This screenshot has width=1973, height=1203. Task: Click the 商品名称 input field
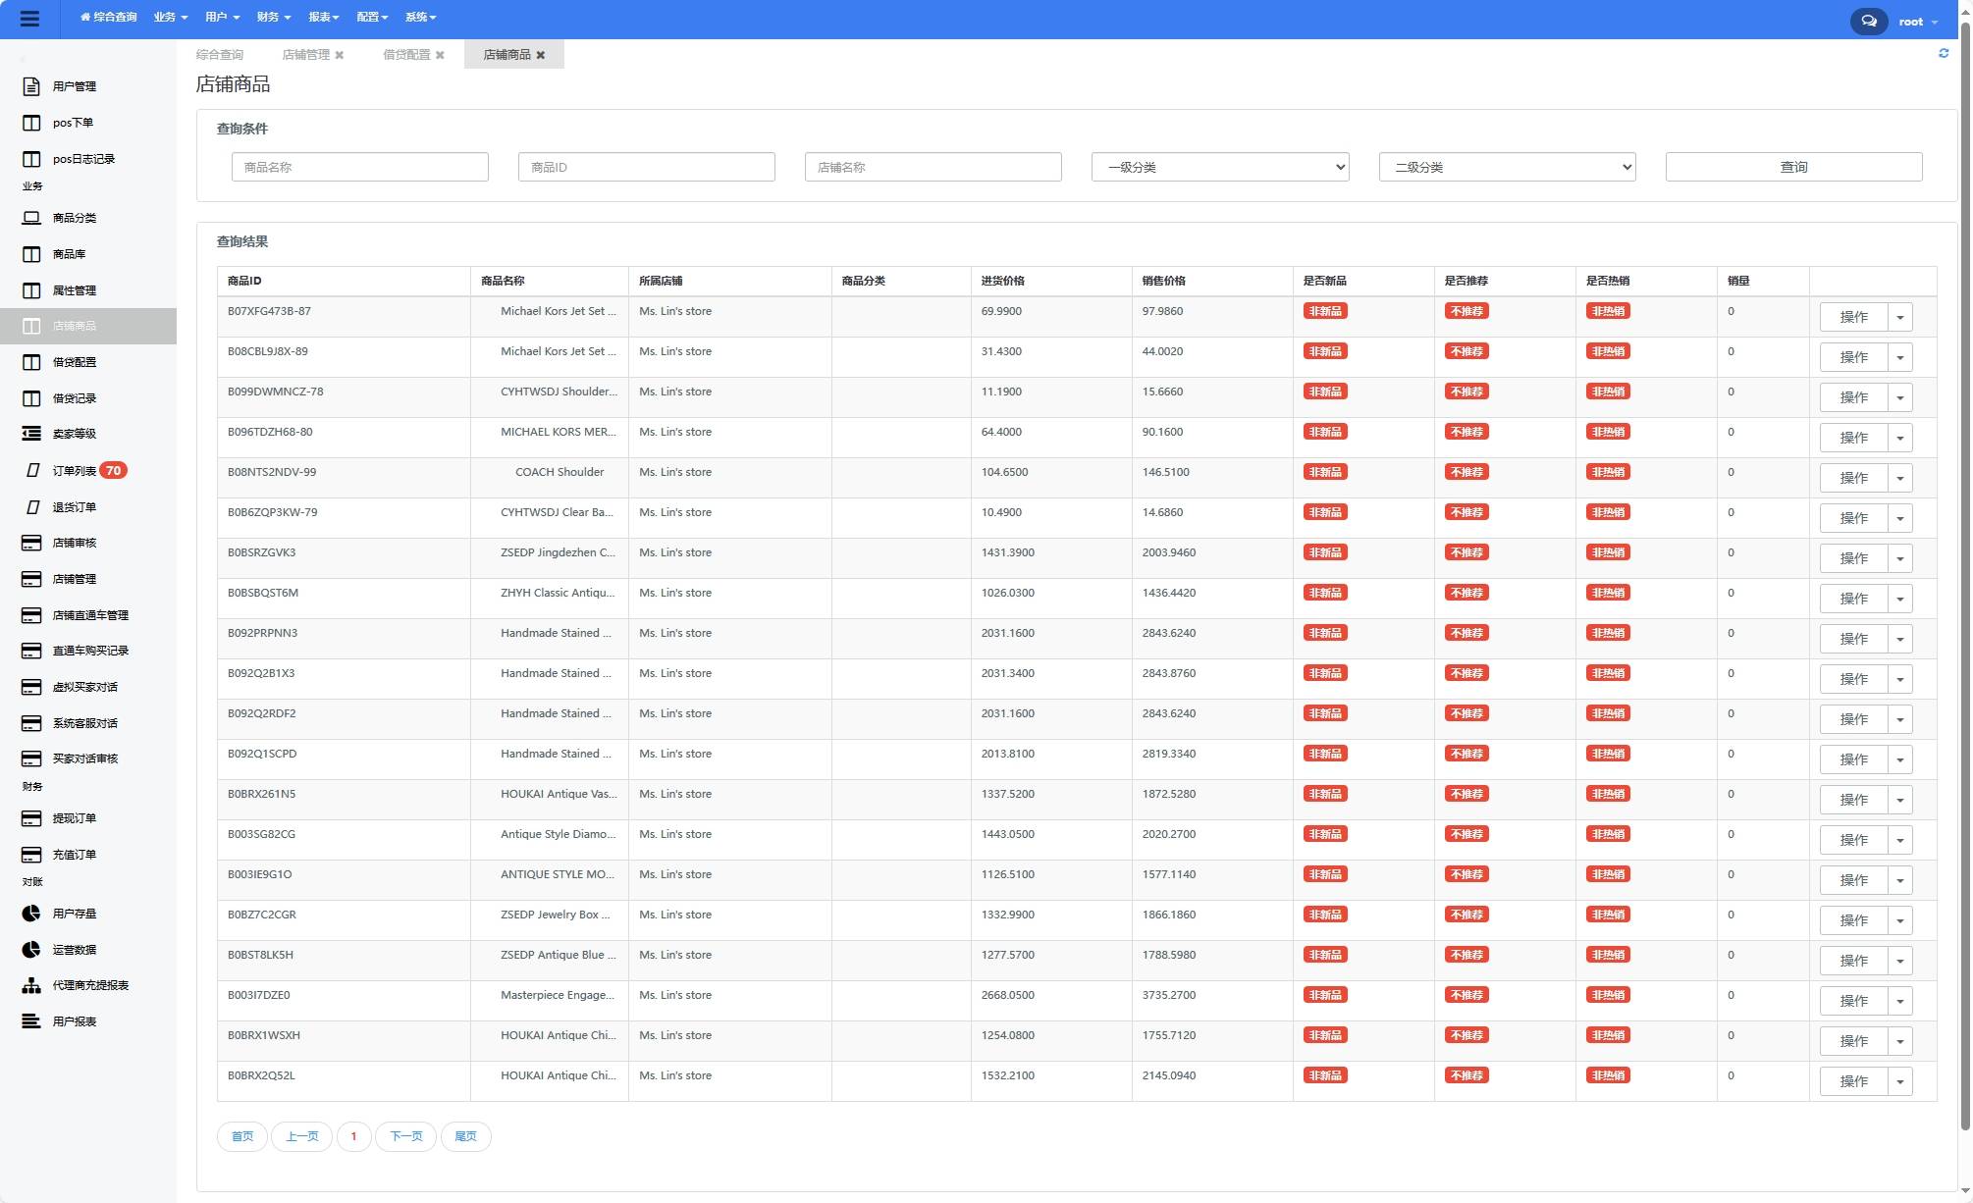click(359, 167)
